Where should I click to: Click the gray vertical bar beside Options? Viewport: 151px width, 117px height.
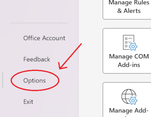3,80
